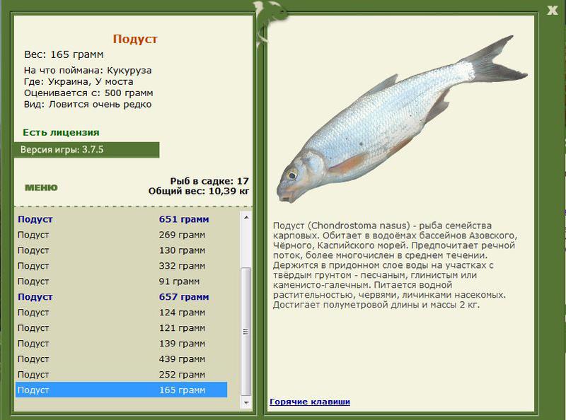566x420 pixels.
Task: Select the Подуст 91 грамм row
Action: 121,281
